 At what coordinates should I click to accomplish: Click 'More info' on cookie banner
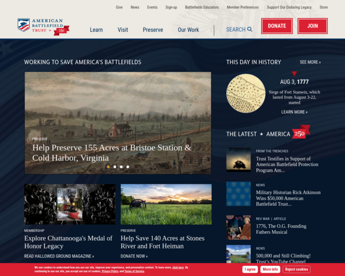[270, 269]
